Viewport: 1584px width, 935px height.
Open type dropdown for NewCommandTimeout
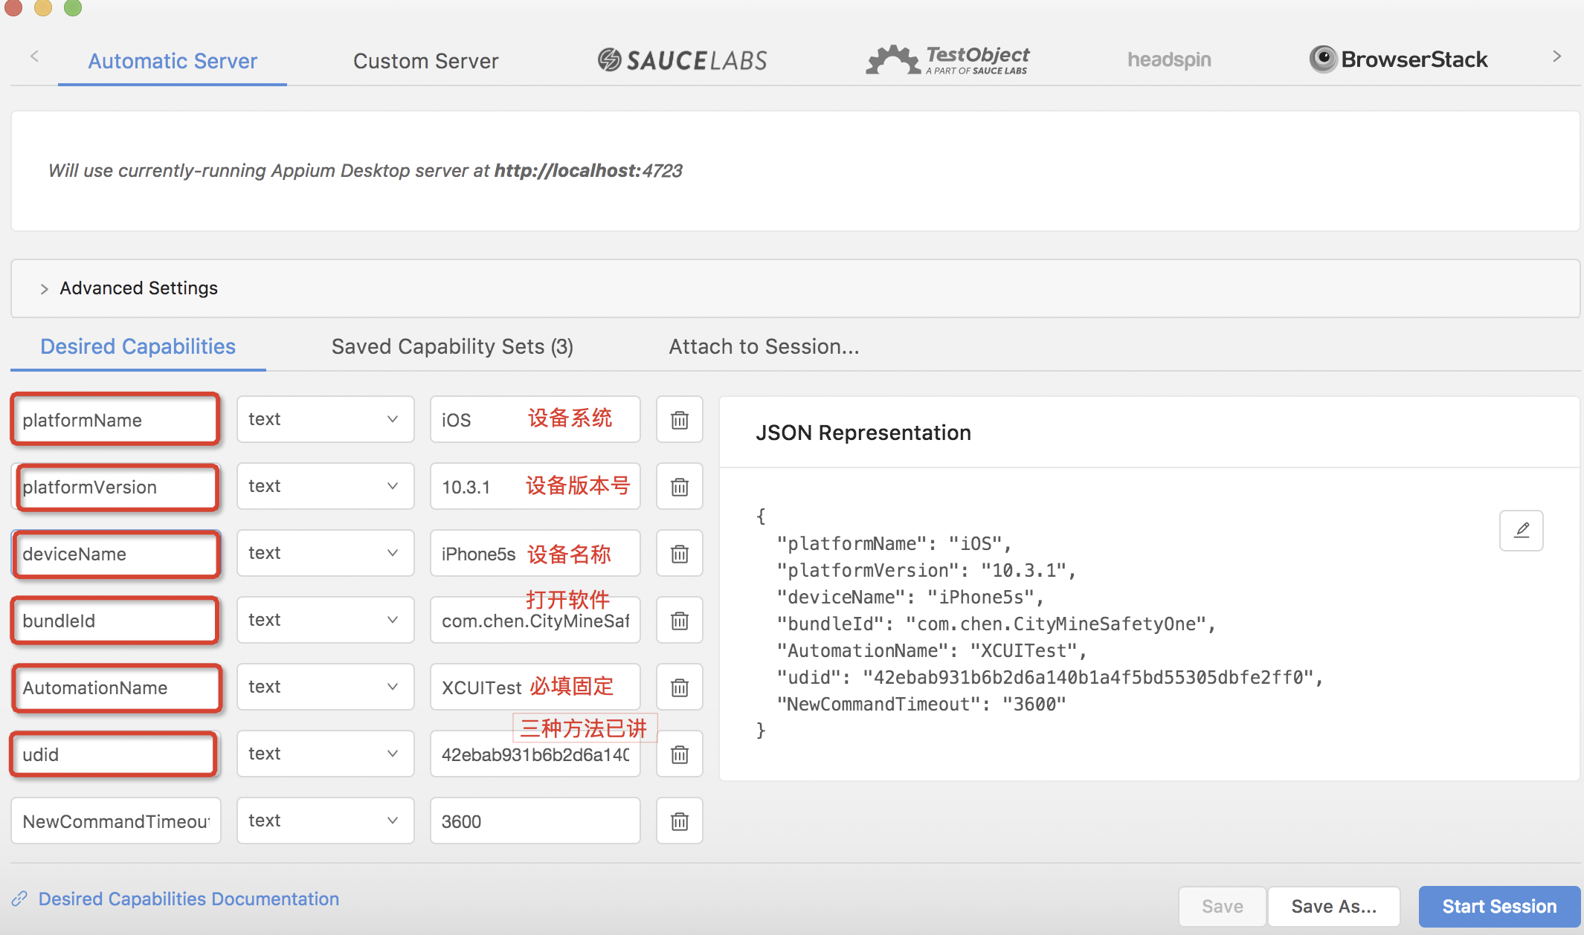click(325, 821)
